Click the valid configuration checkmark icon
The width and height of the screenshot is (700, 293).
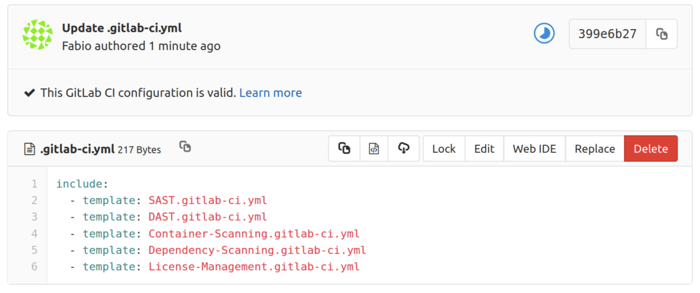pos(29,93)
